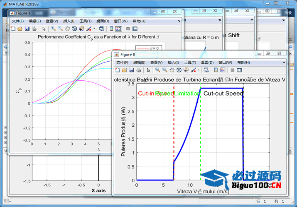The height and width of the screenshot is (207, 297).
Task: Click β = 0 legend entry in Figure 1
Action: point(149,48)
